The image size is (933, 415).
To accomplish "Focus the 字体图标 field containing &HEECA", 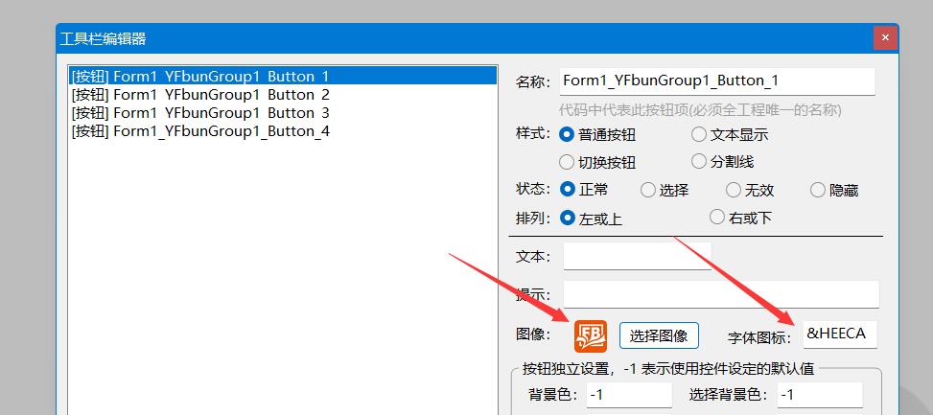I will click(x=839, y=334).
